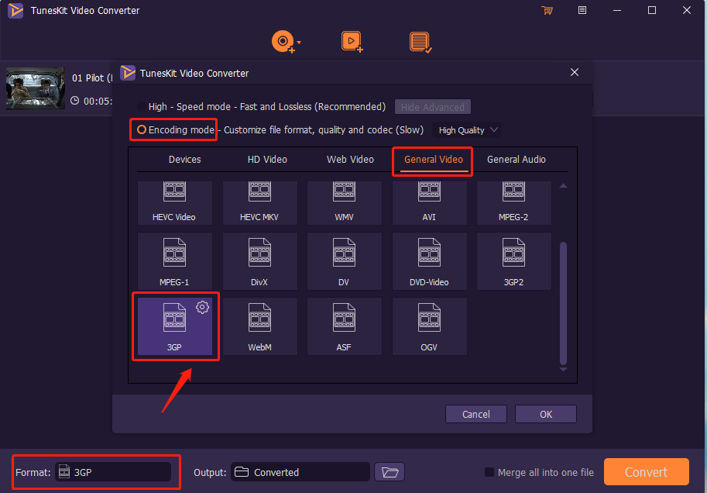The width and height of the screenshot is (707, 493).
Task: Switch to the General Audio tab
Action: click(517, 160)
